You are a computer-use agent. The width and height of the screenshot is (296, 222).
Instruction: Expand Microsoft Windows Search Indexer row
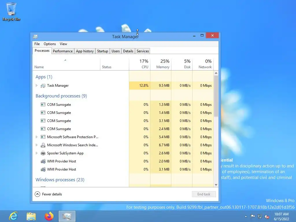coord(37,145)
